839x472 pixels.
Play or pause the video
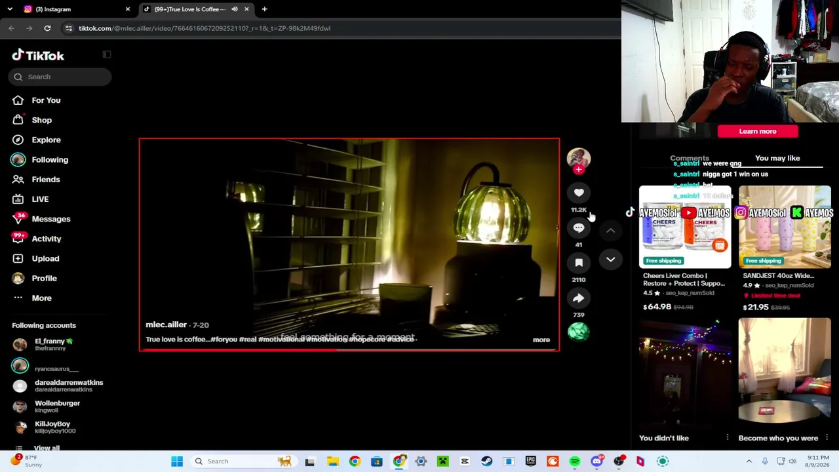point(349,244)
